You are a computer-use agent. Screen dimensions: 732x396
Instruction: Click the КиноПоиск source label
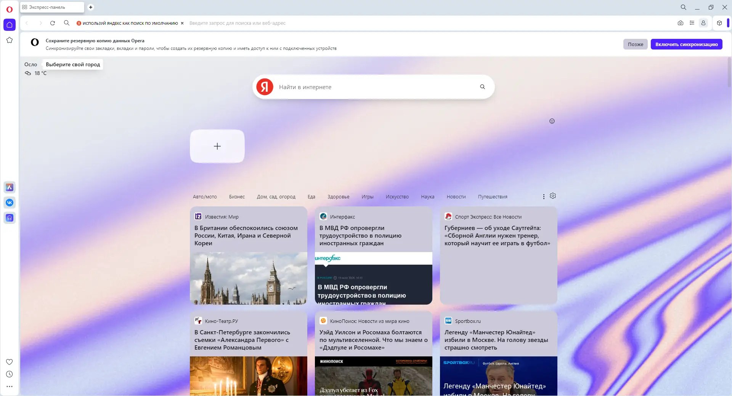click(370, 321)
